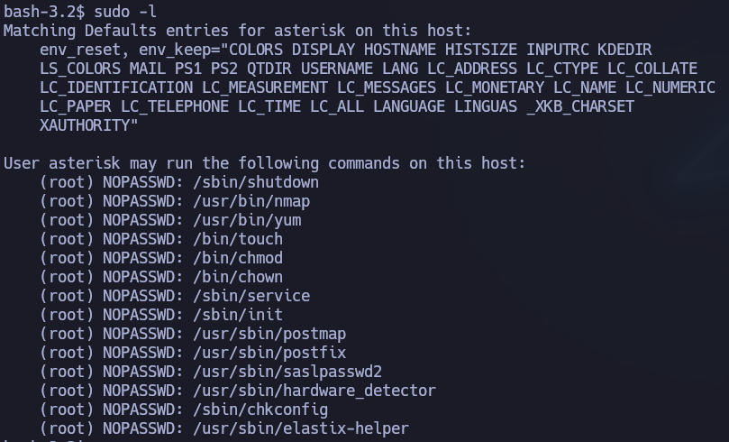Click the /sbin/service path entry
The height and width of the screenshot is (442, 729).
point(251,296)
